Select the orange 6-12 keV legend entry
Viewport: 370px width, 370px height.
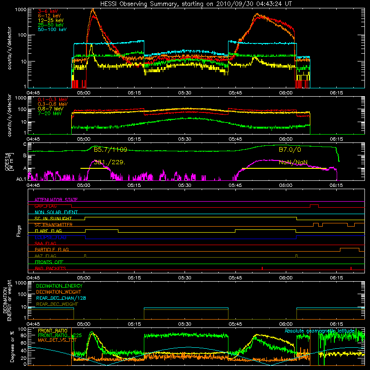pos(49,16)
